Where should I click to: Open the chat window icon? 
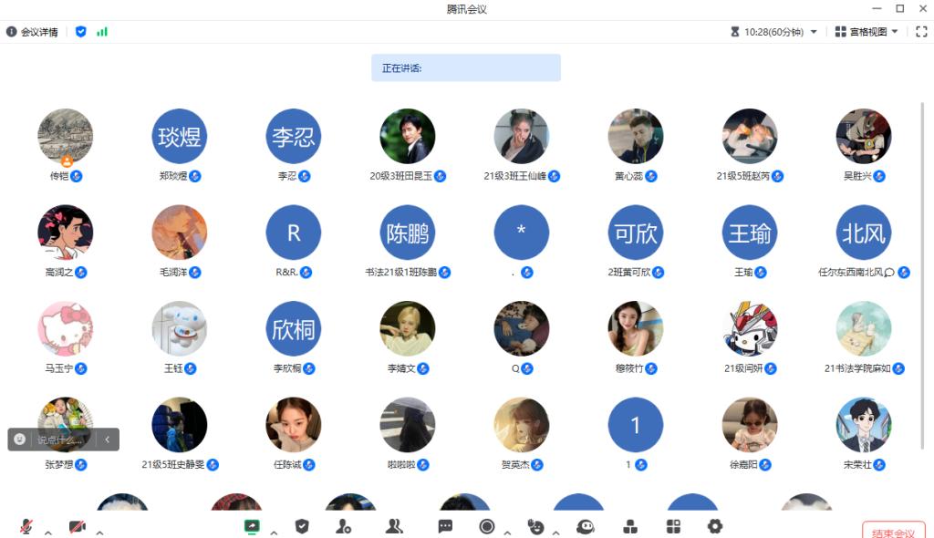445,526
